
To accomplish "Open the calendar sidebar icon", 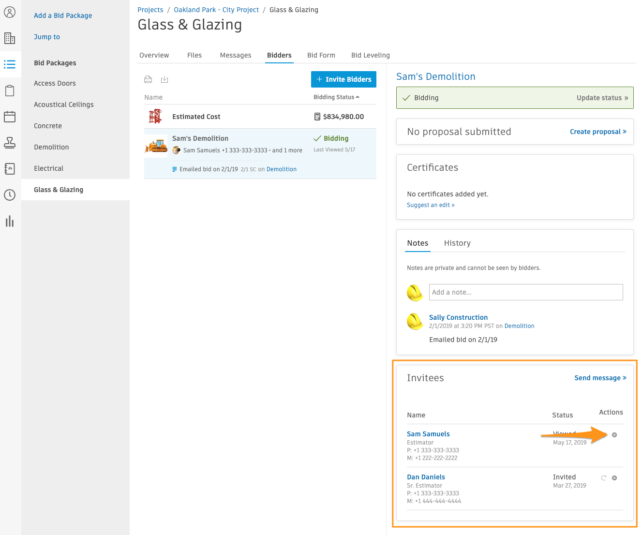I will (10, 117).
